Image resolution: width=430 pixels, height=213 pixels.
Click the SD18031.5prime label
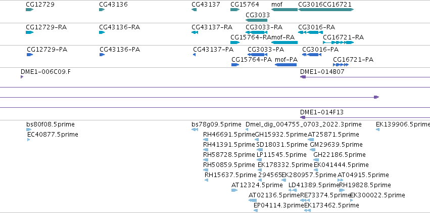pos(282,145)
